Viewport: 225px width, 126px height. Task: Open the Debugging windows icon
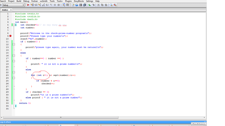(x=64, y=5)
